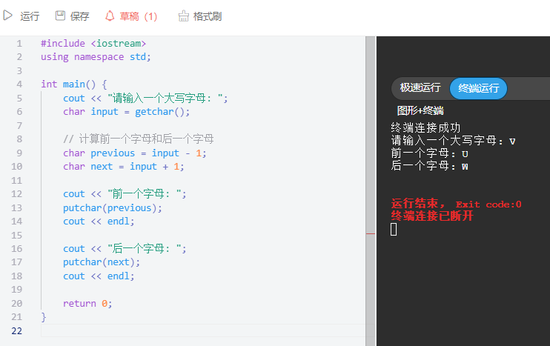550x346 pixels.
Task: Click line number 9 in gutter
Action: [19, 153]
